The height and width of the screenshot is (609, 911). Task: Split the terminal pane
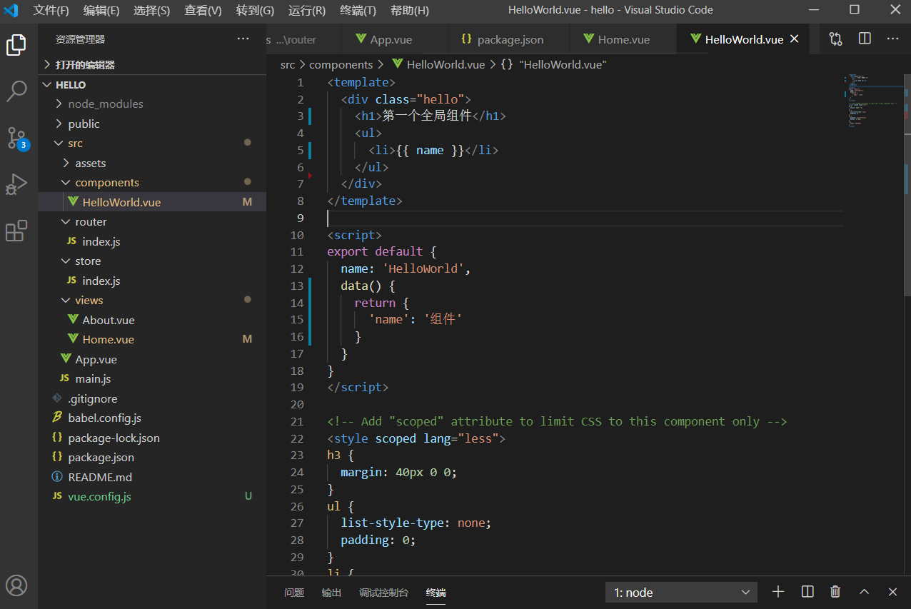tap(807, 592)
